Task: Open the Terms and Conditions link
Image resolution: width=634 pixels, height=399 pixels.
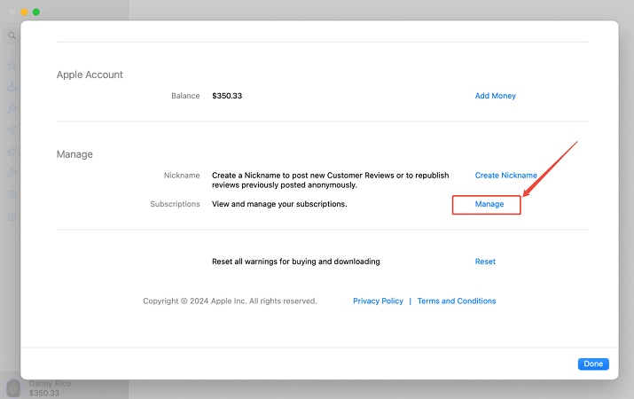Action: (457, 301)
